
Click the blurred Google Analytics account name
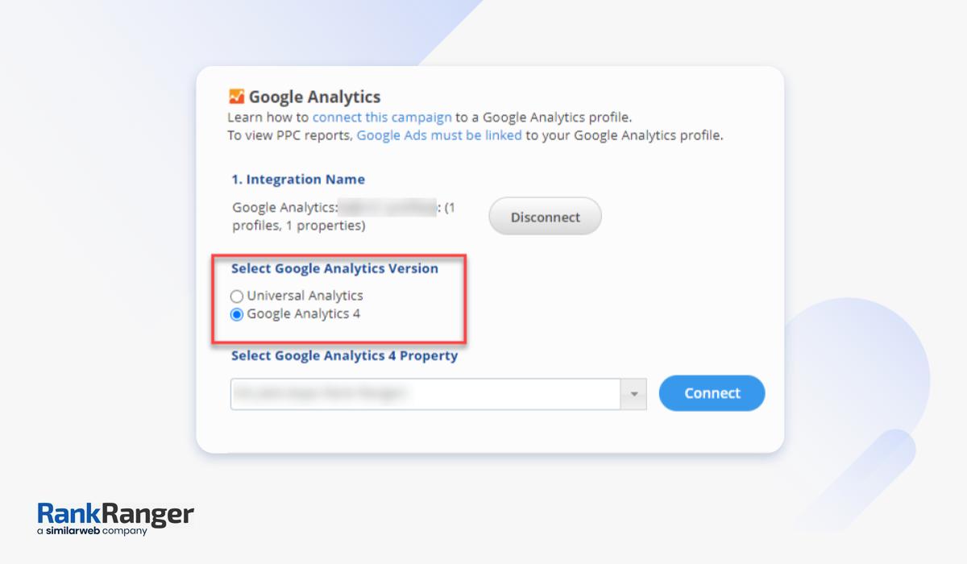click(387, 208)
